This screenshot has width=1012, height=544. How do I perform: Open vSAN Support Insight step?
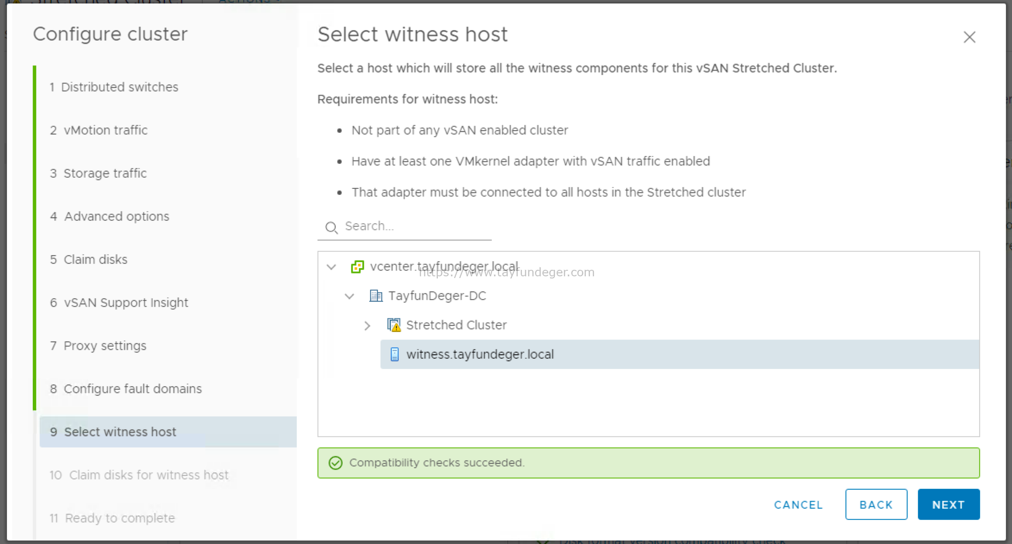pyautogui.click(x=119, y=303)
